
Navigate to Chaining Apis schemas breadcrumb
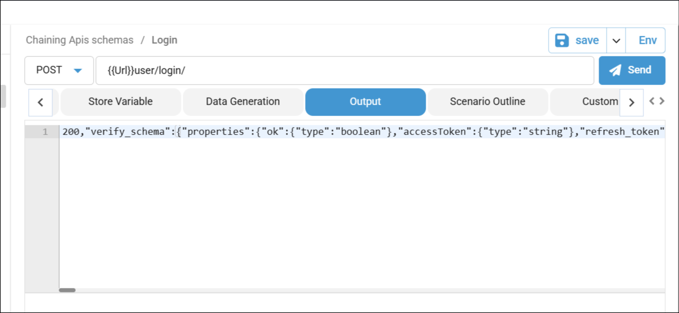pyautogui.click(x=79, y=40)
